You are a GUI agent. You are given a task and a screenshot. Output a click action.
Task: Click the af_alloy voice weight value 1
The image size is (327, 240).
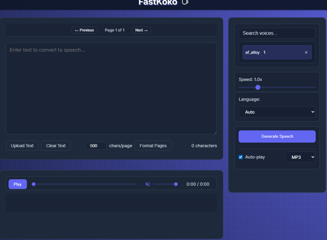click(264, 53)
